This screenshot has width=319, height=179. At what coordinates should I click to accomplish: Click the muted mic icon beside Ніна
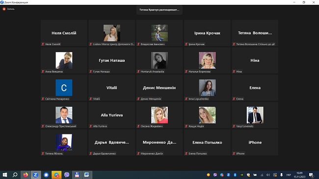[x=234, y=72]
